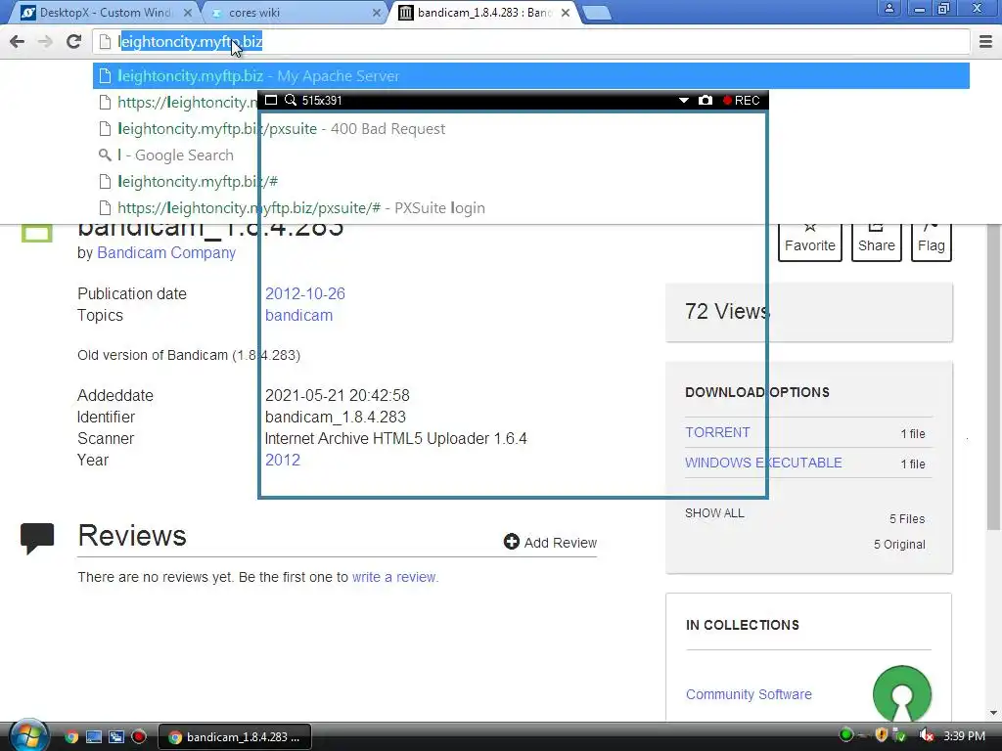Choose the 'l - Google Search' suggestion

pyautogui.click(x=531, y=155)
